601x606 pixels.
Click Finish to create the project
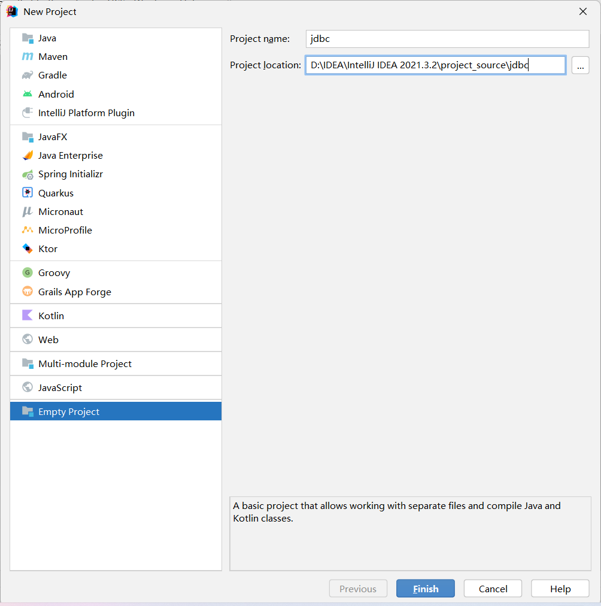click(x=425, y=589)
